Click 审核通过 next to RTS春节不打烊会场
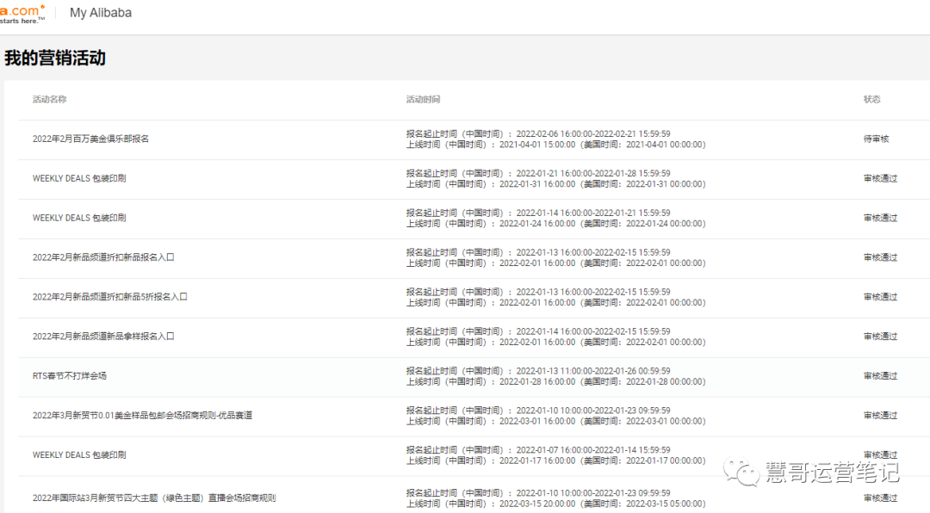This screenshot has width=930, height=513. coord(879,376)
